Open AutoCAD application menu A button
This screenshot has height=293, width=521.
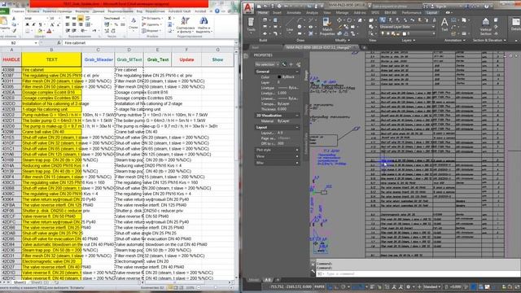pyautogui.click(x=248, y=8)
